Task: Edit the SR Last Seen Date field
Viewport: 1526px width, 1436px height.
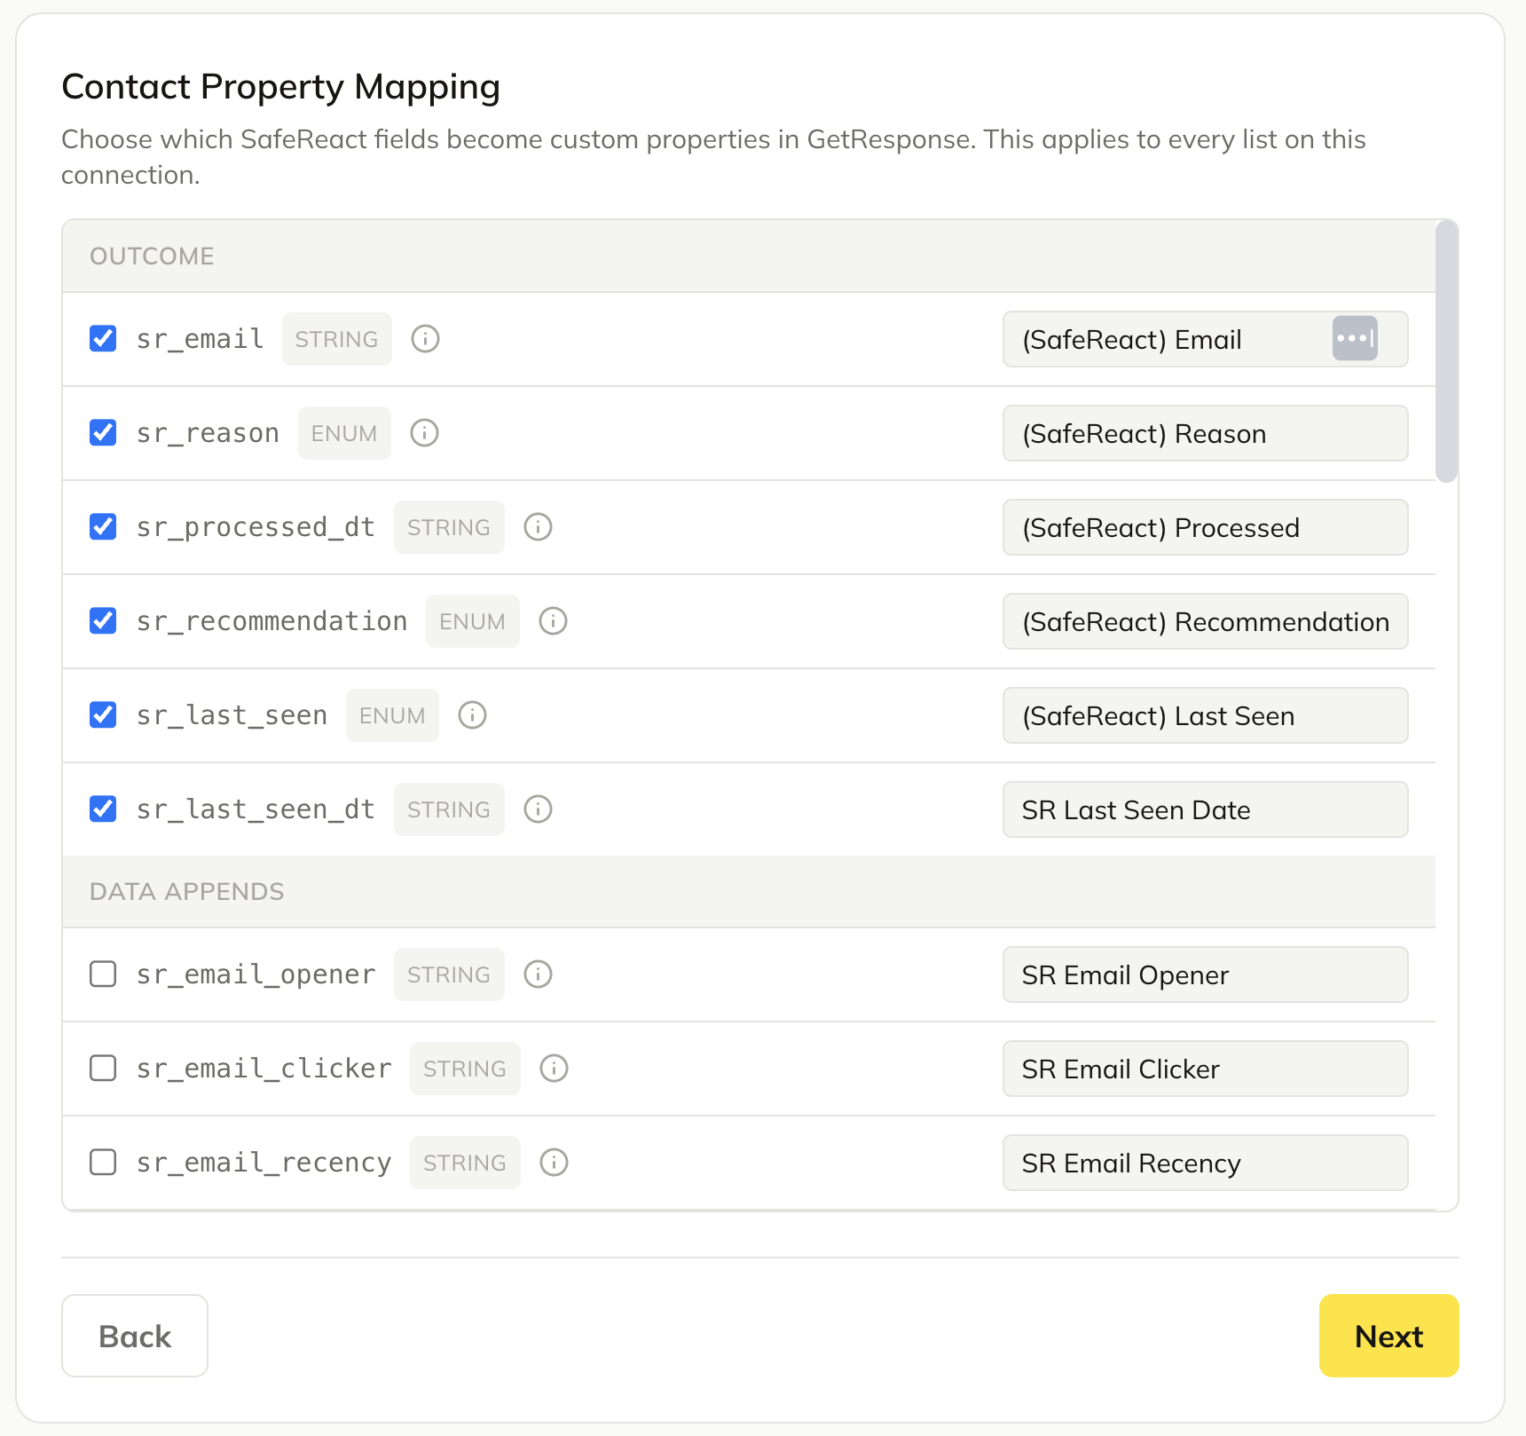Action: [1205, 809]
